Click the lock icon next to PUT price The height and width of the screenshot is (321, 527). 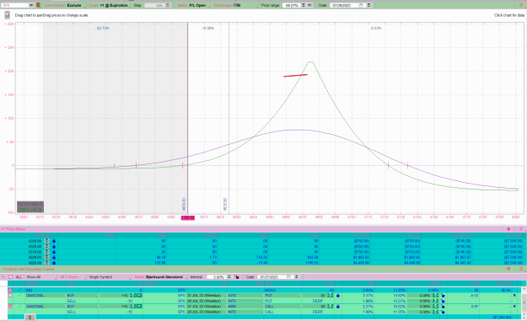coord(338,296)
